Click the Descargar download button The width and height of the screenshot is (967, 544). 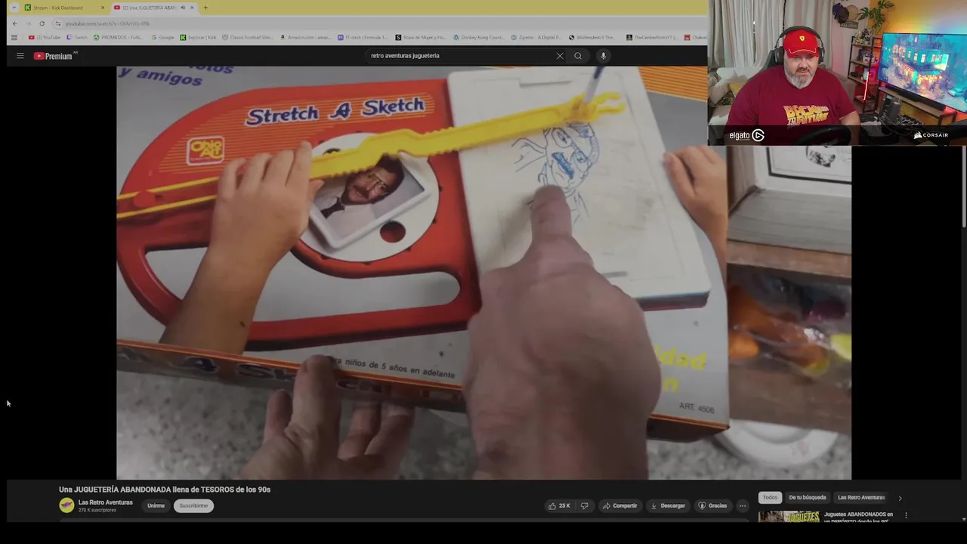(x=668, y=505)
